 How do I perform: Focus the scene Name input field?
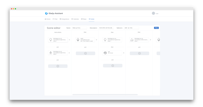pos(79,28)
